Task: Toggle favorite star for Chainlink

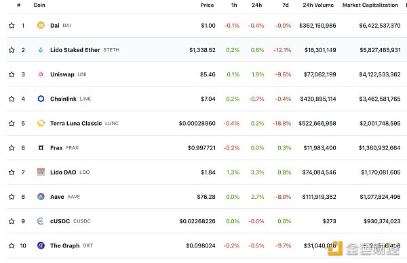Action: [12, 99]
